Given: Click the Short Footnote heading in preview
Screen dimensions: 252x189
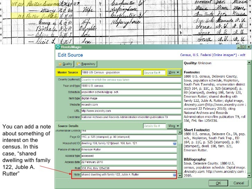Looking at the screenshot, I should [197, 130].
